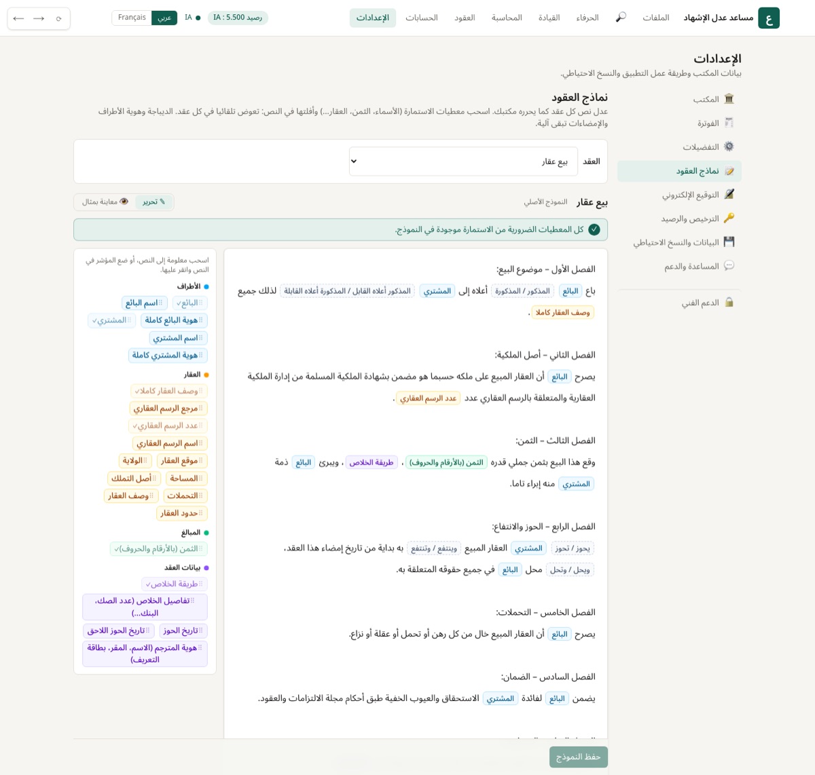Click هوية المشتري كاملة field chip
The image size is (815, 775).
tap(168, 355)
